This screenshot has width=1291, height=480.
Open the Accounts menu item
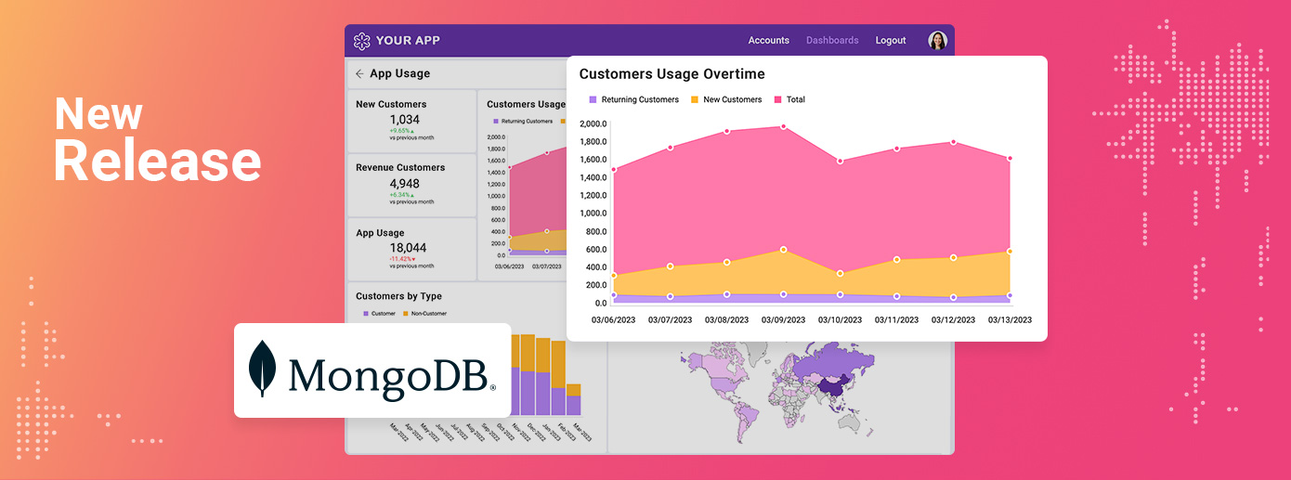coord(769,41)
